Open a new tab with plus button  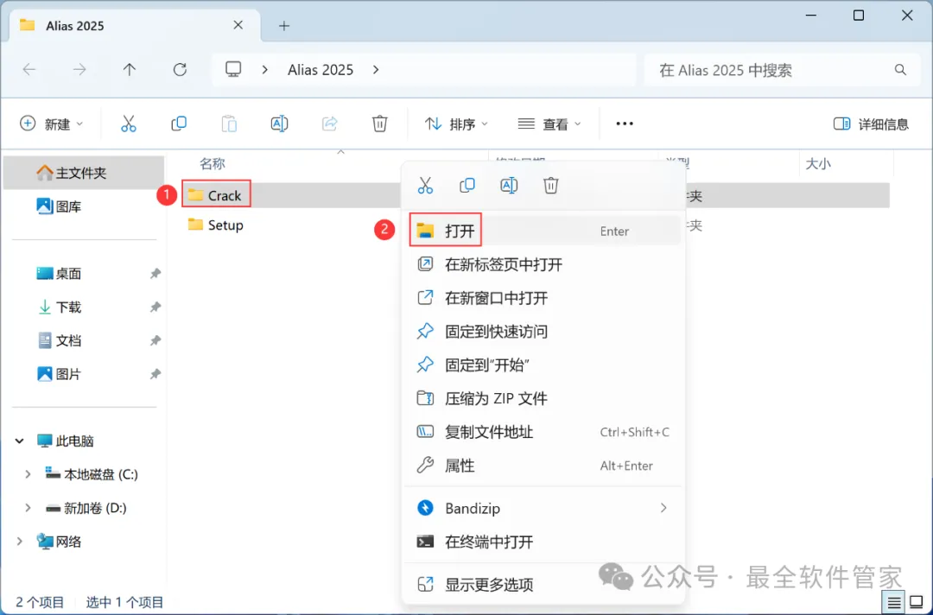[284, 26]
